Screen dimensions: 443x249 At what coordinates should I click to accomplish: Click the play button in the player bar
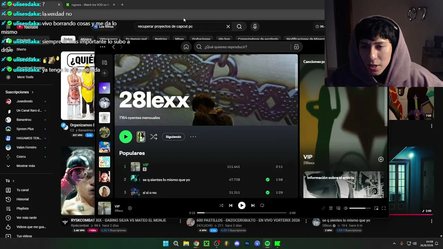pos(242,205)
